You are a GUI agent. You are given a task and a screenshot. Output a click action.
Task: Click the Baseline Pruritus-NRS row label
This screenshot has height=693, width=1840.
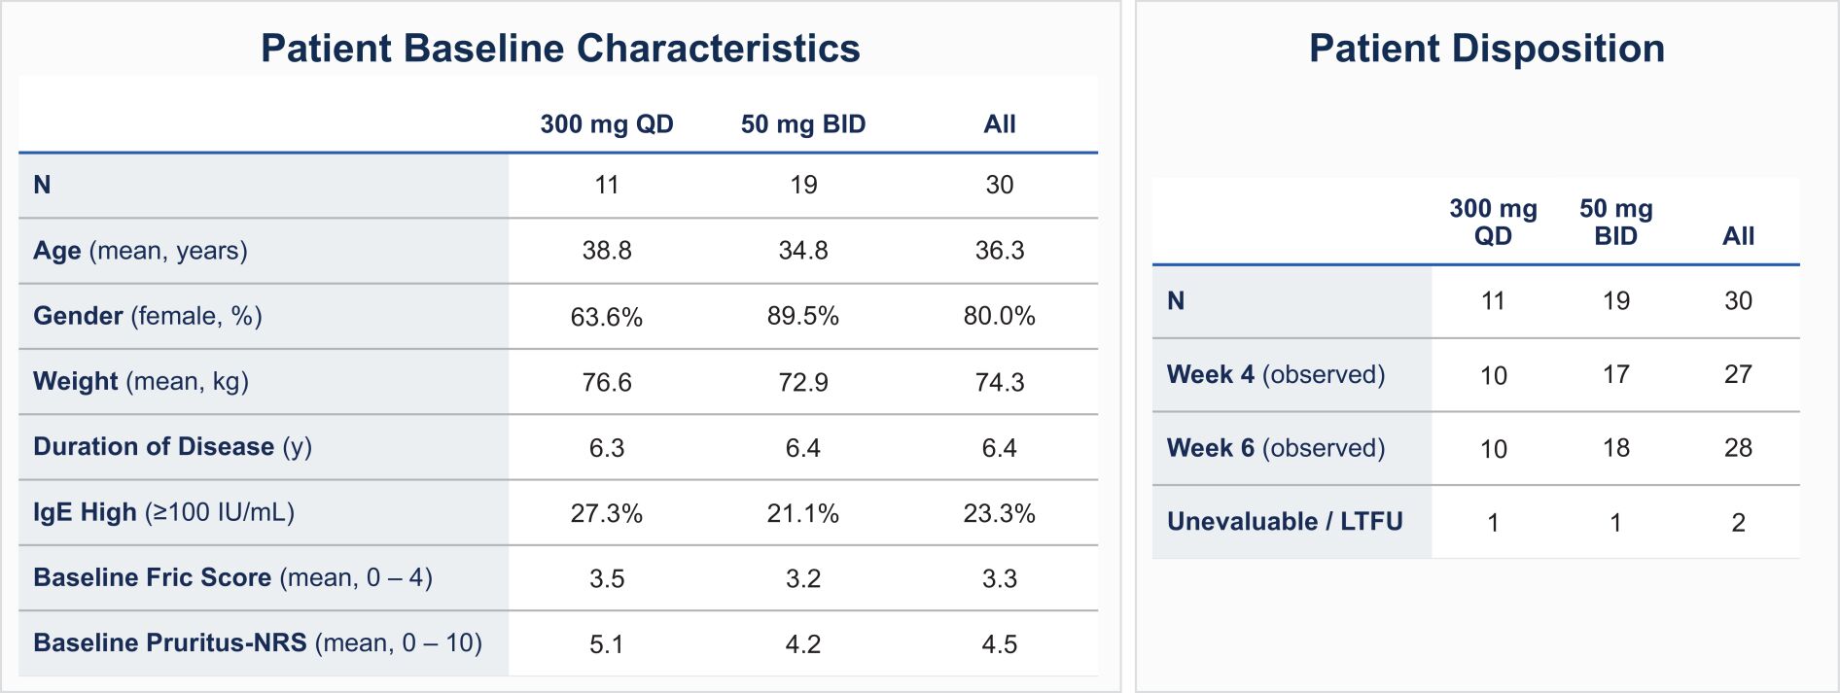click(x=258, y=643)
